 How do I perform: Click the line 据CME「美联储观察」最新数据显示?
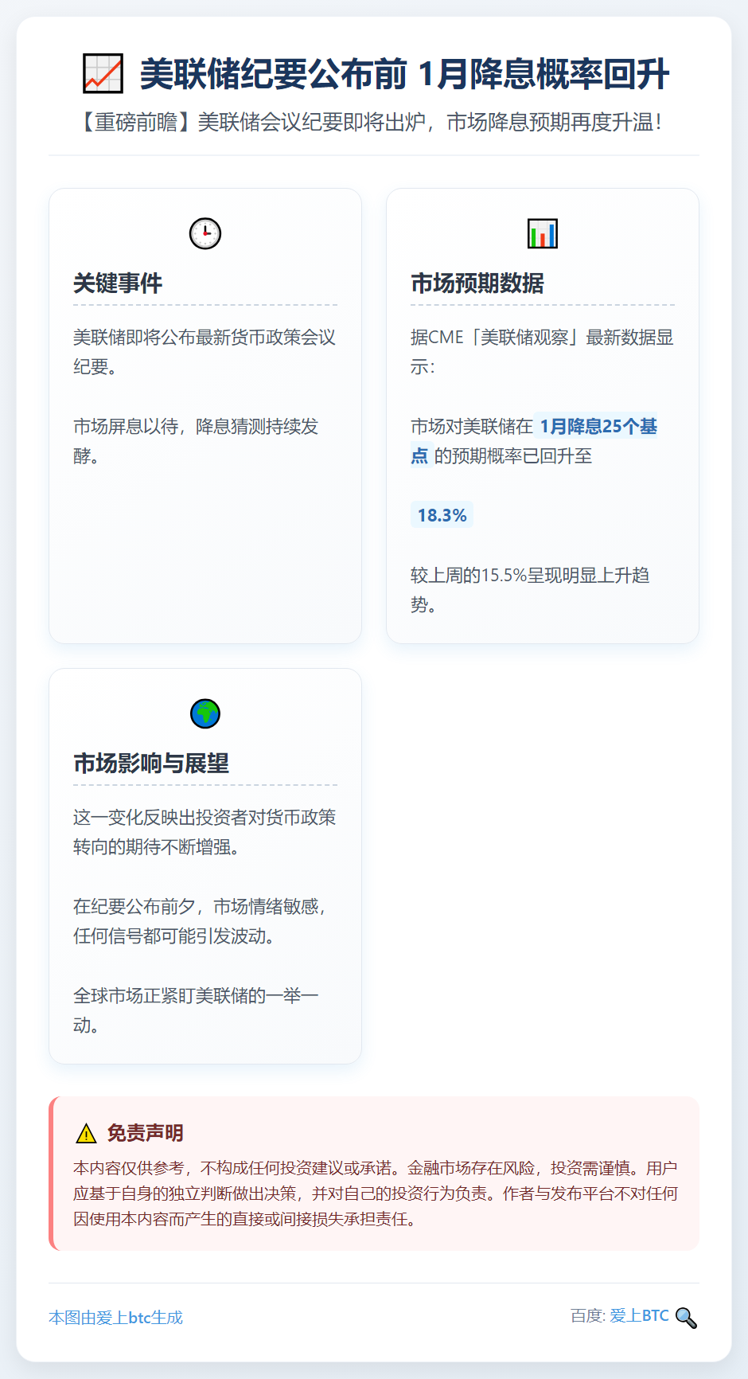click(x=542, y=352)
